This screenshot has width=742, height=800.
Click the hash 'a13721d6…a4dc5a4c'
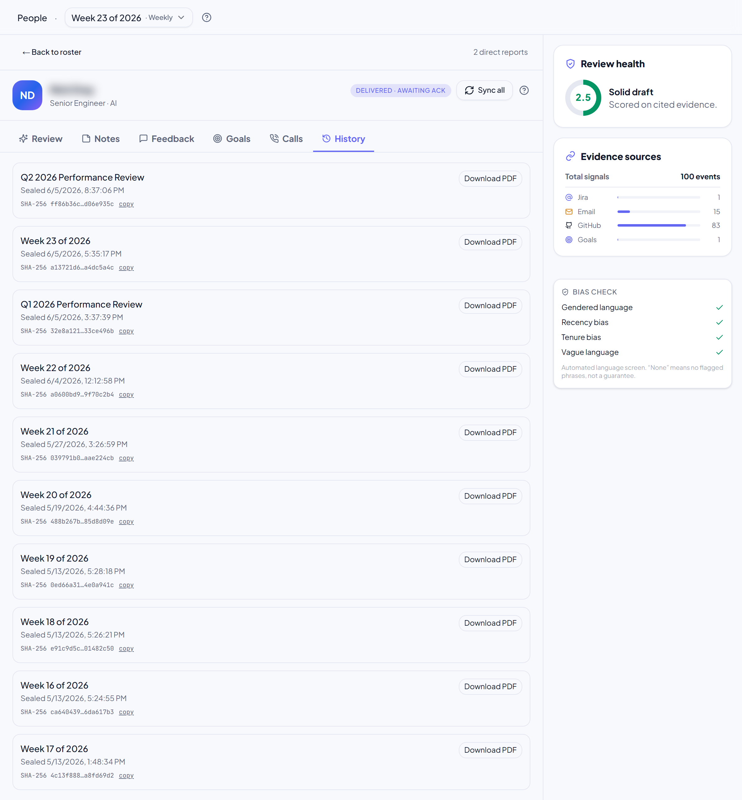[x=82, y=267]
